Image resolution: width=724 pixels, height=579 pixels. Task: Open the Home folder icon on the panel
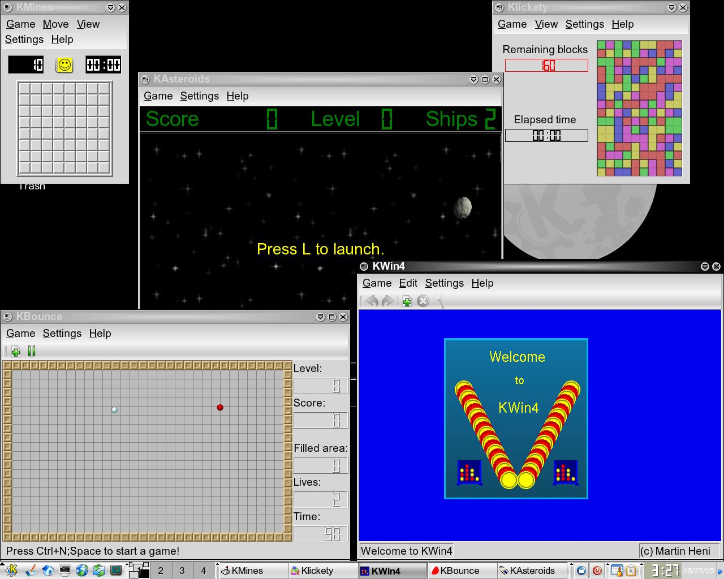[48, 570]
